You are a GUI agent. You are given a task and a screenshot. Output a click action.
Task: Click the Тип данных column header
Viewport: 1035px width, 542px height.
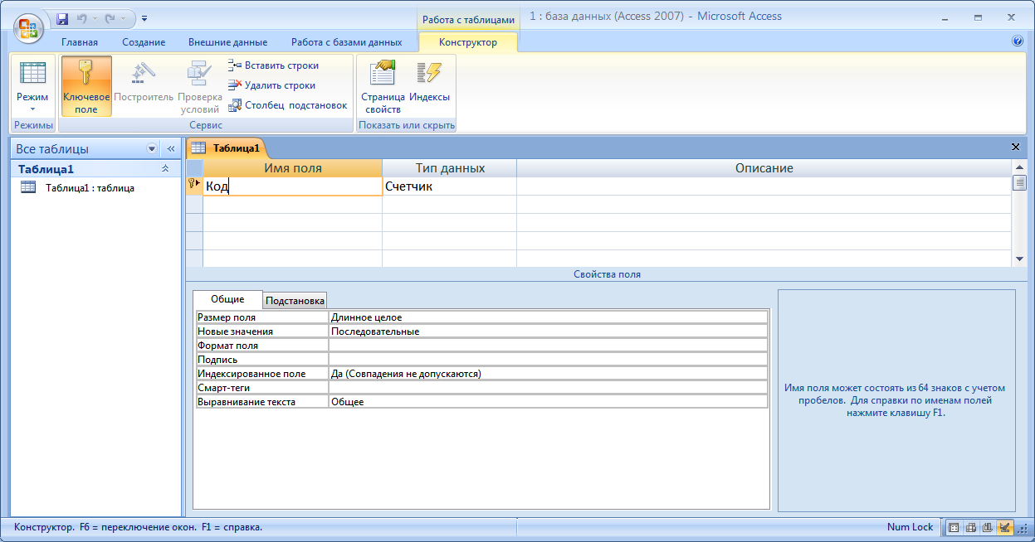[x=450, y=168]
